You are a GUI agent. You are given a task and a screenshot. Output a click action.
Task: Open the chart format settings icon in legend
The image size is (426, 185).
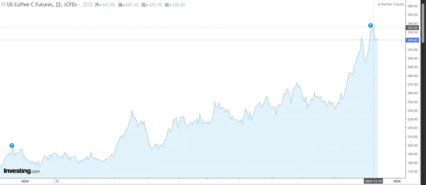coord(90,4)
